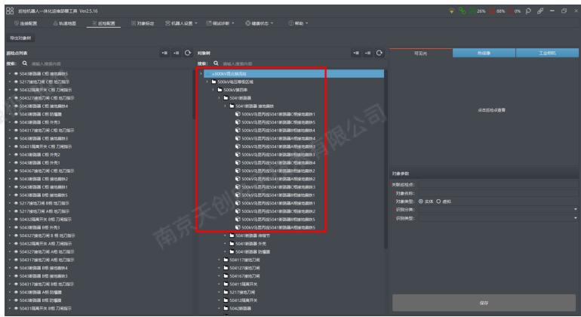Select the 虚拟 object type radio button
Image resolution: width=581 pixels, height=317 pixels.
coord(438,202)
